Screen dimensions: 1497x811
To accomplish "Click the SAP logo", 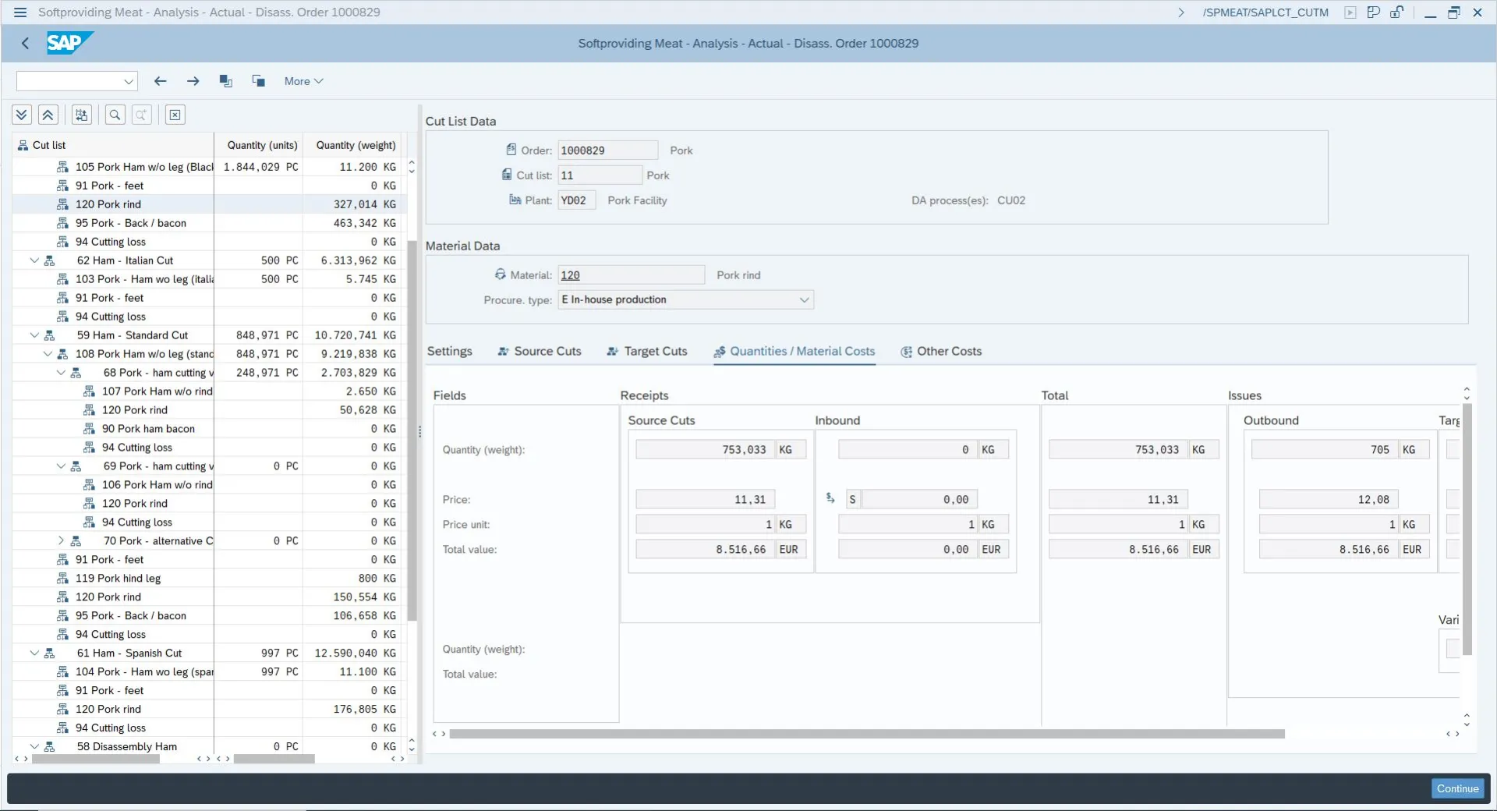I will pos(69,43).
